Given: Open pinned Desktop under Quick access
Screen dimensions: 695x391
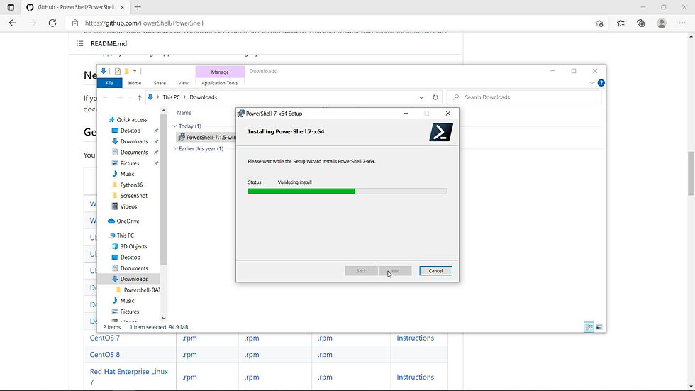Looking at the screenshot, I should pos(130,131).
